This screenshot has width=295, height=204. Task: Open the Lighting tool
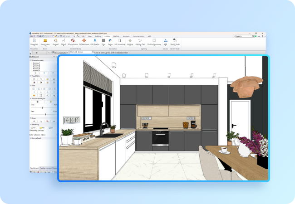coord(130,41)
